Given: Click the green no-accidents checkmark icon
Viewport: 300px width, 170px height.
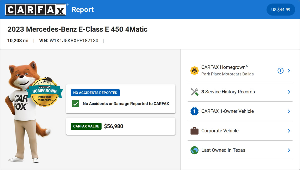Looking at the screenshot, I should coord(75,103).
